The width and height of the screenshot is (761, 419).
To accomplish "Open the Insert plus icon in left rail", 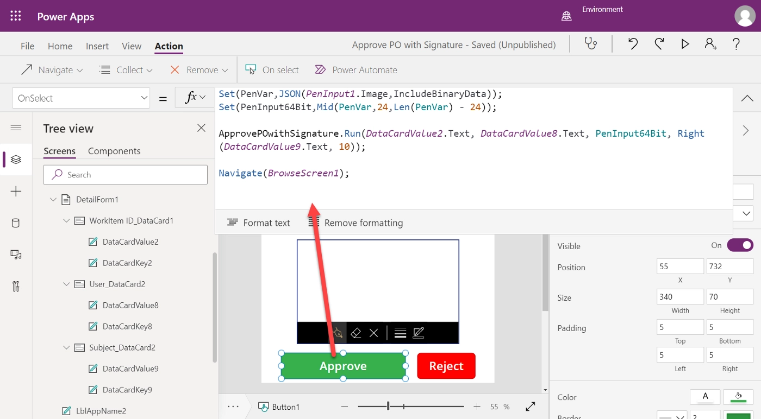I will point(16,191).
